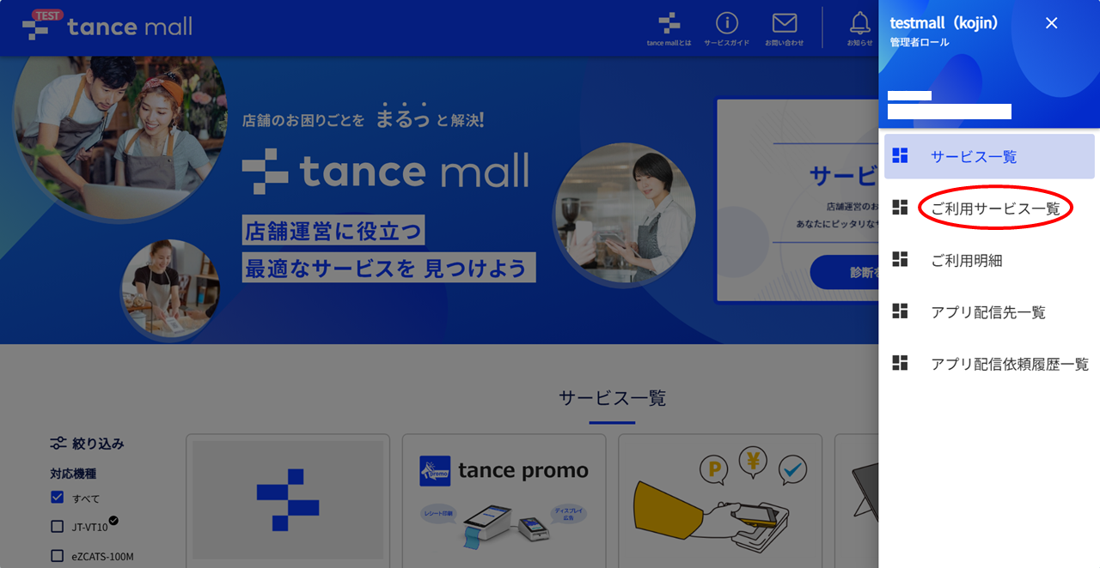Open the payment terminal illustration card
The height and width of the screenshot is (568, 1100).
[x=720, y=501]
